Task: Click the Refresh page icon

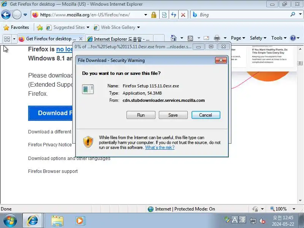Action: [x=174, y=15]
